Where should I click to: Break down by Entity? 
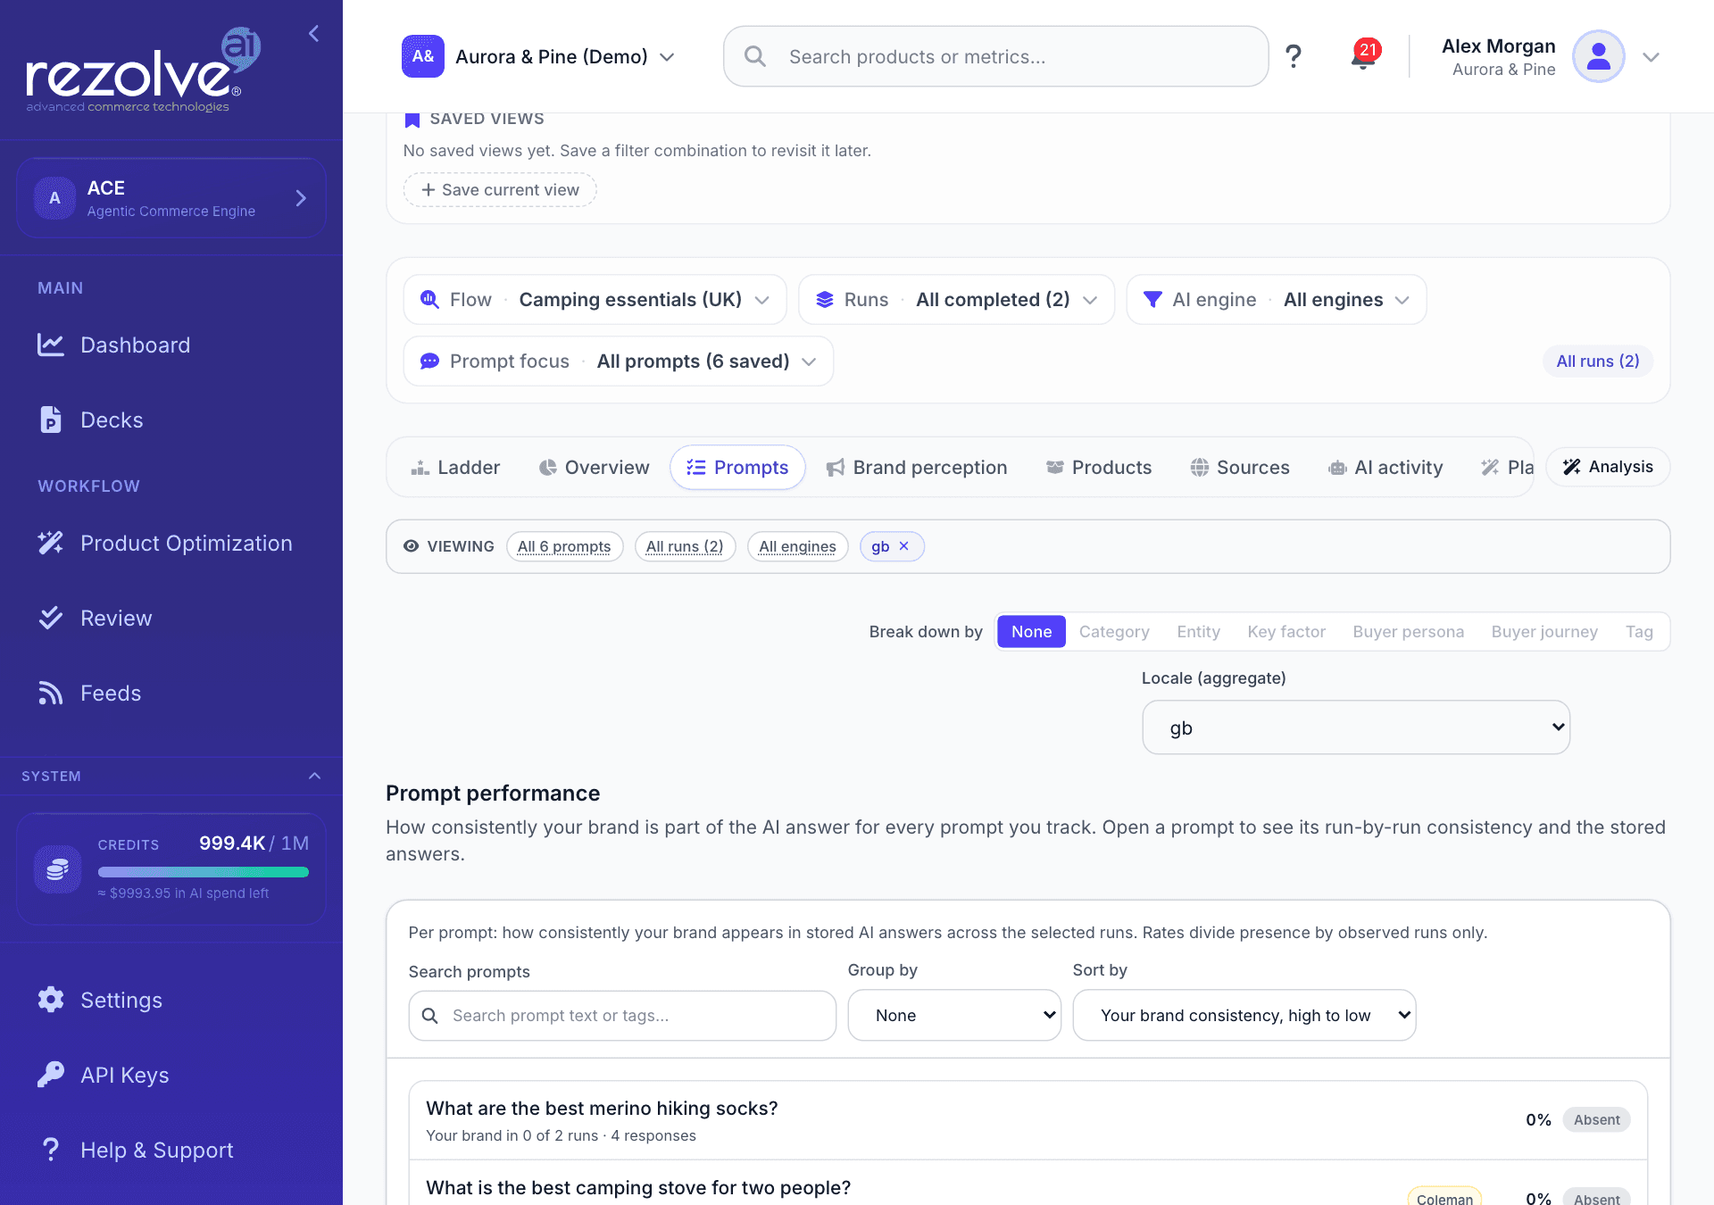point(1198,631)
